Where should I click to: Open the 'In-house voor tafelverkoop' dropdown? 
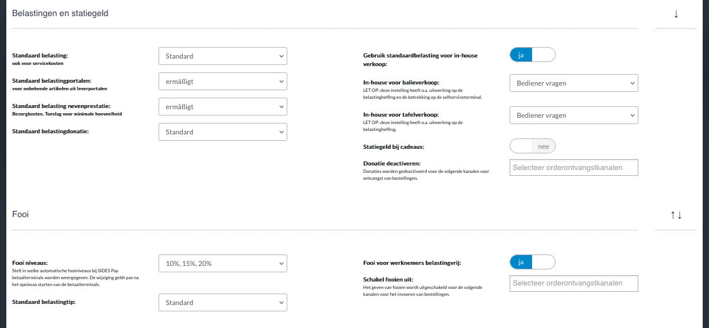coord(573,115)
